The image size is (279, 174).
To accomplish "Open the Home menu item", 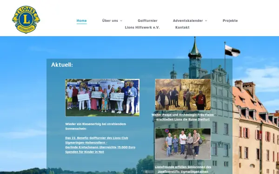I will point(82,20).
